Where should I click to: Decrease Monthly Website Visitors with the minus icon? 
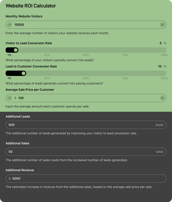10,25
